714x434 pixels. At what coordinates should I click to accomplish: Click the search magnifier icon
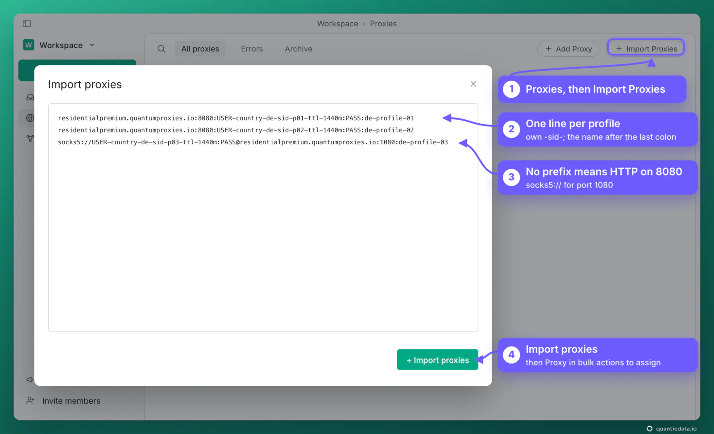(x=162, y=49)
